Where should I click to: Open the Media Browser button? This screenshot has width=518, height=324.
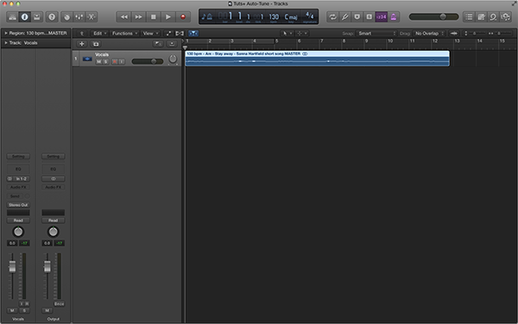tap(505, 17)
